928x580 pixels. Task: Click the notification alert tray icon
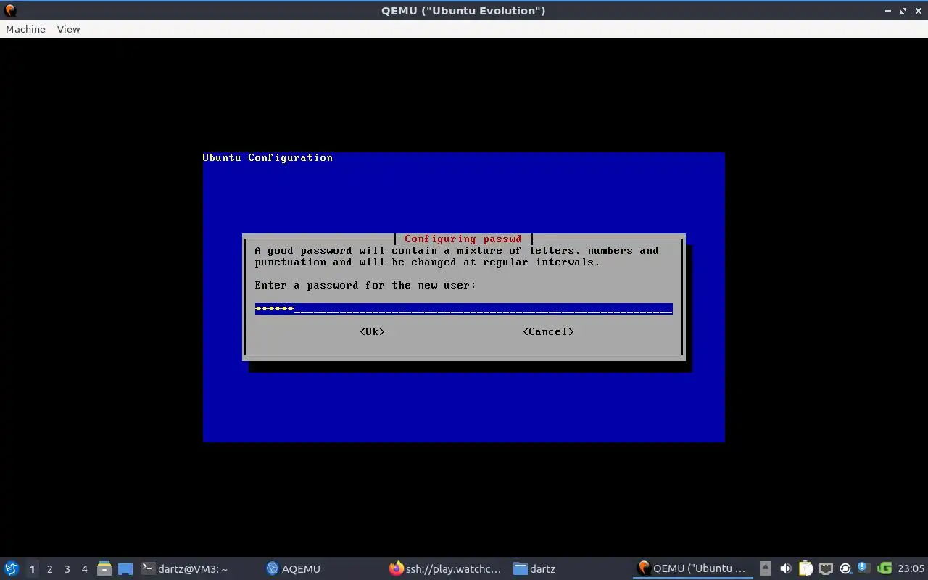(x=864, y=568)
